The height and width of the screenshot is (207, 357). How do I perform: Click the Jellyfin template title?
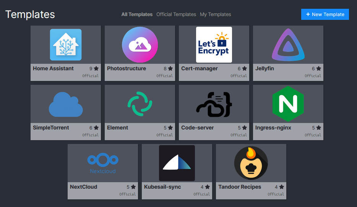[x=265, y=68]
